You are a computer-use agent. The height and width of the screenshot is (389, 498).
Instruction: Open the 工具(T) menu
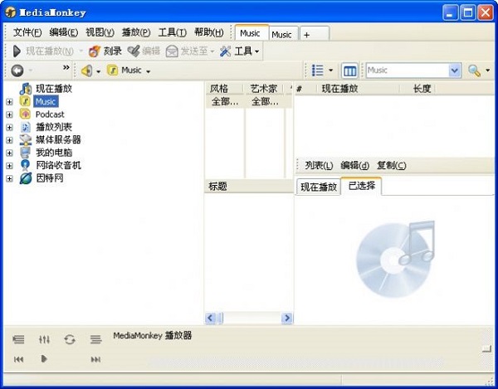(x=172, y=32)
